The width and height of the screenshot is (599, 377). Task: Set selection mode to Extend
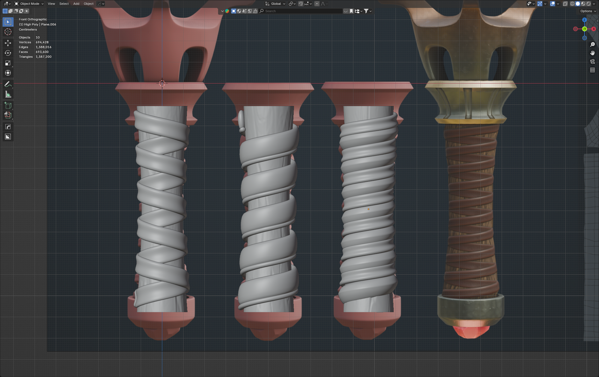[x=10, y=11]
